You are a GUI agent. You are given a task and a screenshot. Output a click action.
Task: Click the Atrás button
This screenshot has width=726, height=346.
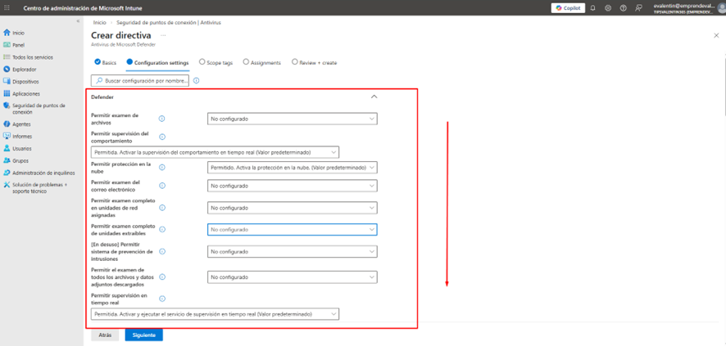105,335
